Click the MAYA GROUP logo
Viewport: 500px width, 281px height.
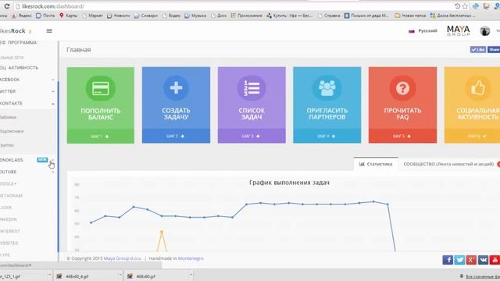[459, 31]
